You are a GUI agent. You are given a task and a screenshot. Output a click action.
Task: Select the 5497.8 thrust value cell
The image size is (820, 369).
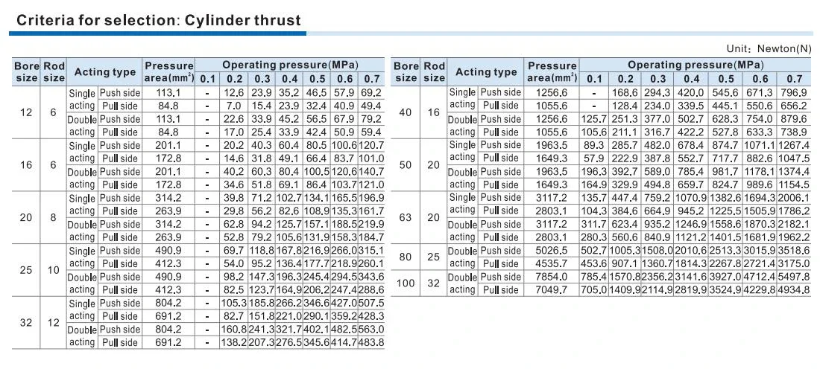794,277
